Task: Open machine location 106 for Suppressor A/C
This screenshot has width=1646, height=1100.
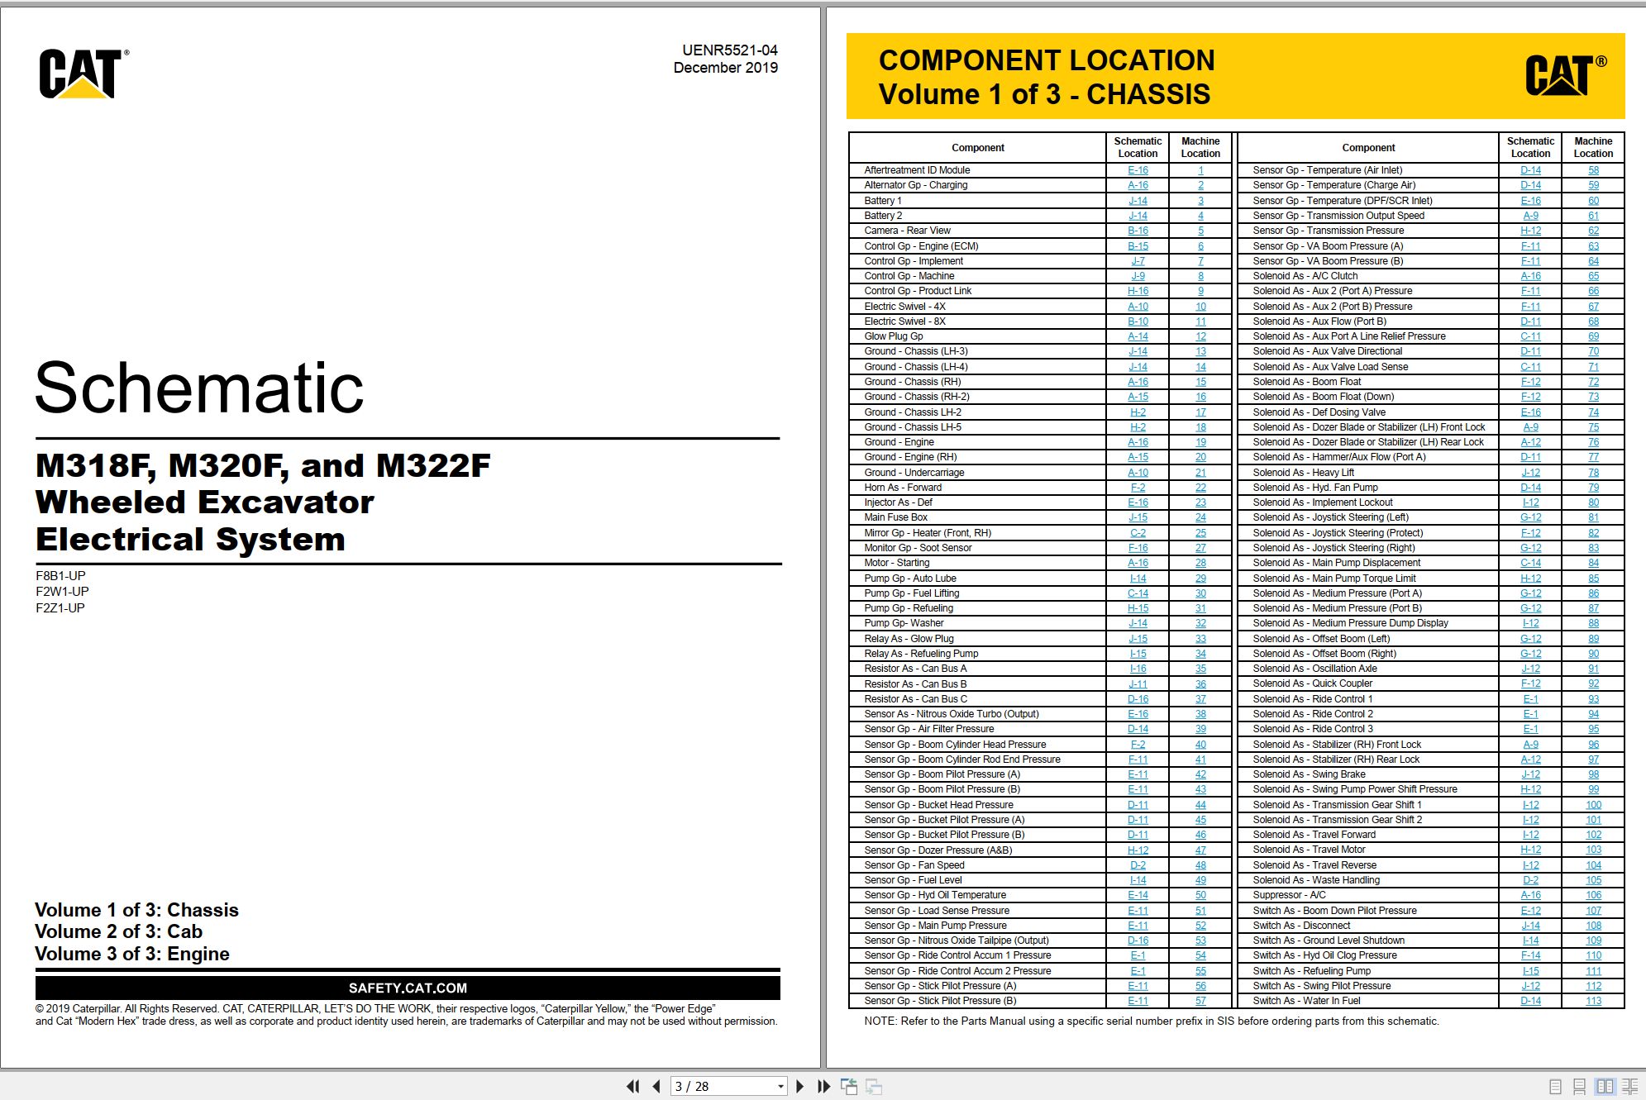Action: click(1593, 895)
